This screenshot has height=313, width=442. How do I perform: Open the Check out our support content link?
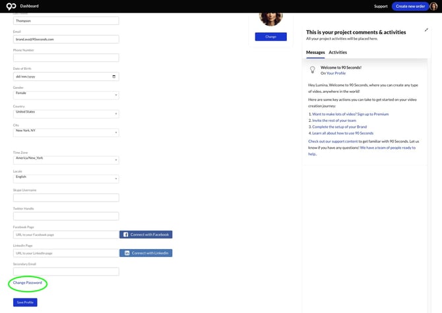(333, 141)
